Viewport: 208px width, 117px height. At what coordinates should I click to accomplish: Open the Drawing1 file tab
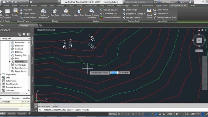click(x=24, y=25)
